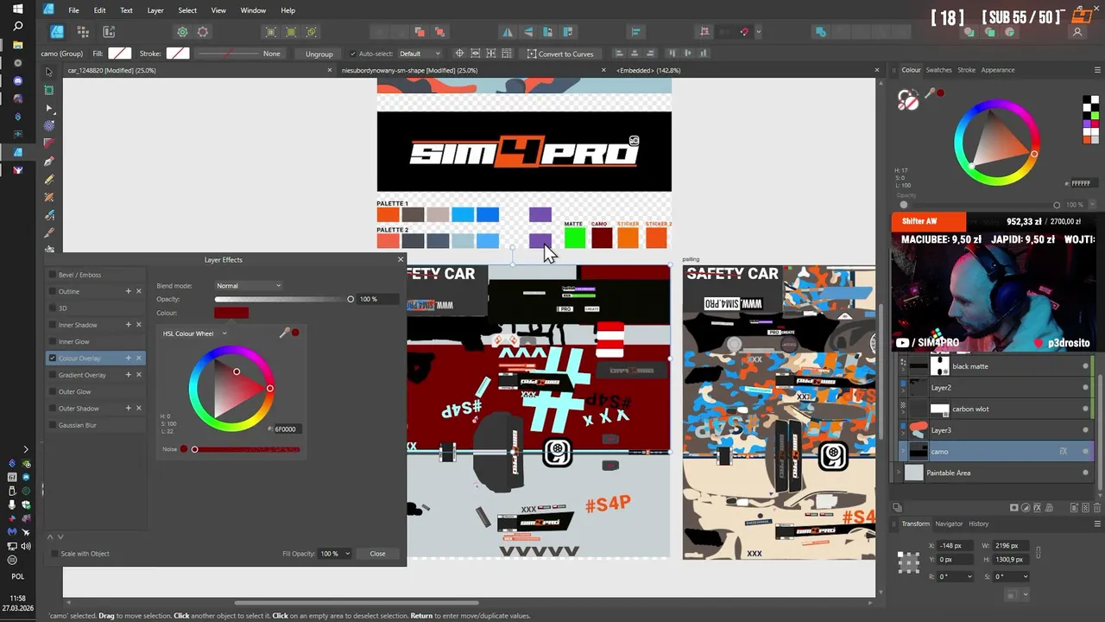Open File Explorer on the taskbar

18,45
